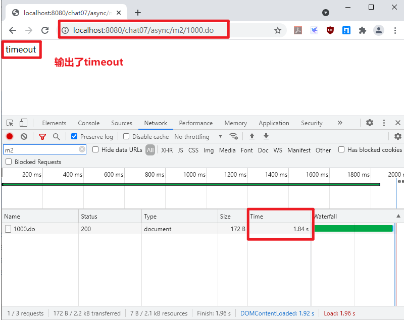Toggle the network filter funnel icon

(x=42, y=136)
